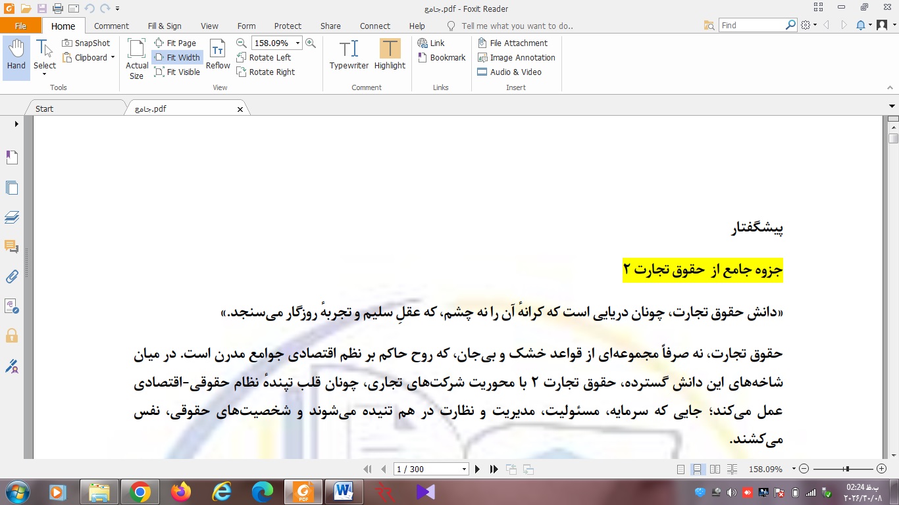This screenshot has width=899, height=505.
Task: Go to the next page
Action: click(x=478, y=469)
